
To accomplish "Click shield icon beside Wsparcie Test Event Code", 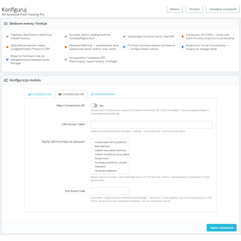I will [x=7, y=60].
